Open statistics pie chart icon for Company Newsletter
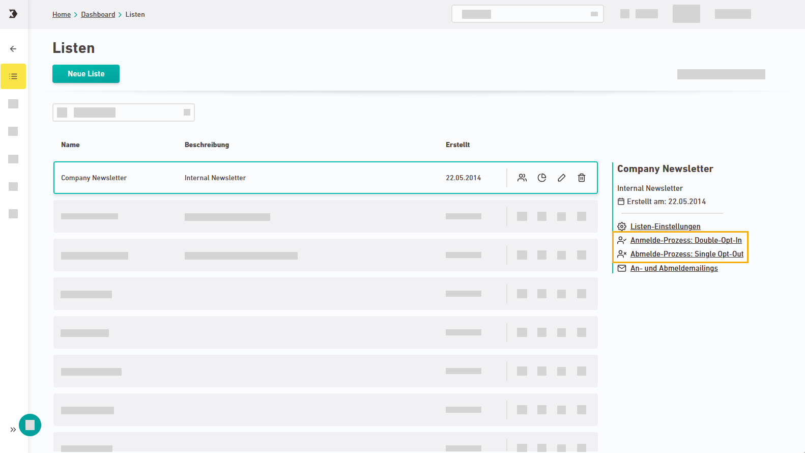The width and height of the screenshot is (805, 453). click(542, 178)
